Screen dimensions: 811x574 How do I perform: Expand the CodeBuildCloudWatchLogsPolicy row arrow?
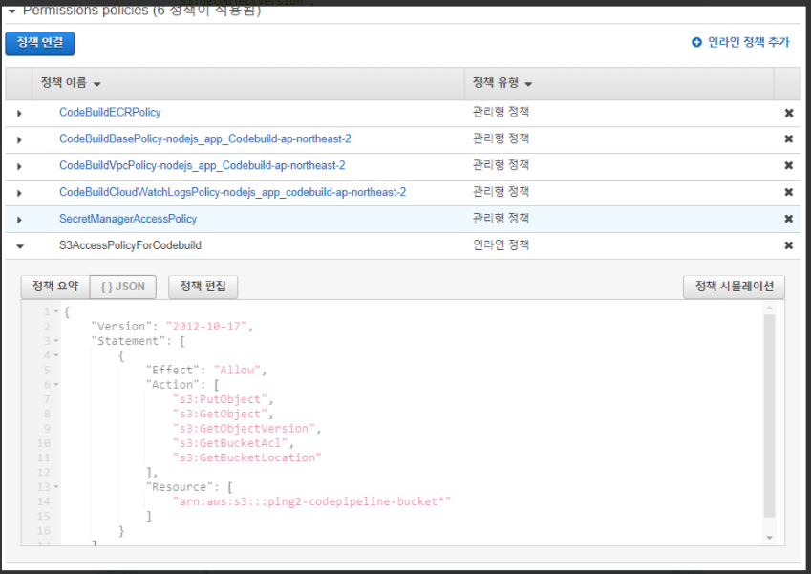[x=19, y=193]
